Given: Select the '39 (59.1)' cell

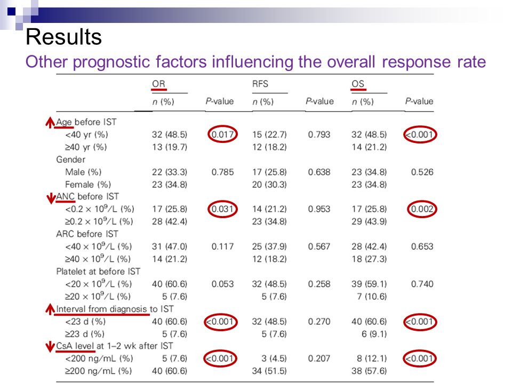Looking at the screenshot, I should point(369,284).
